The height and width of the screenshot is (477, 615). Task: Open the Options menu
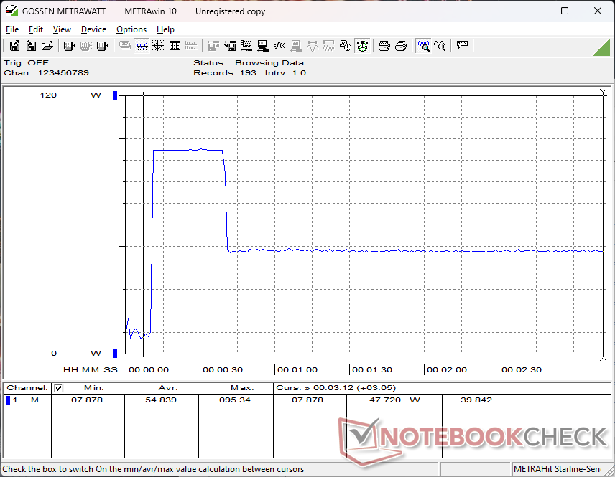point(131,29)
